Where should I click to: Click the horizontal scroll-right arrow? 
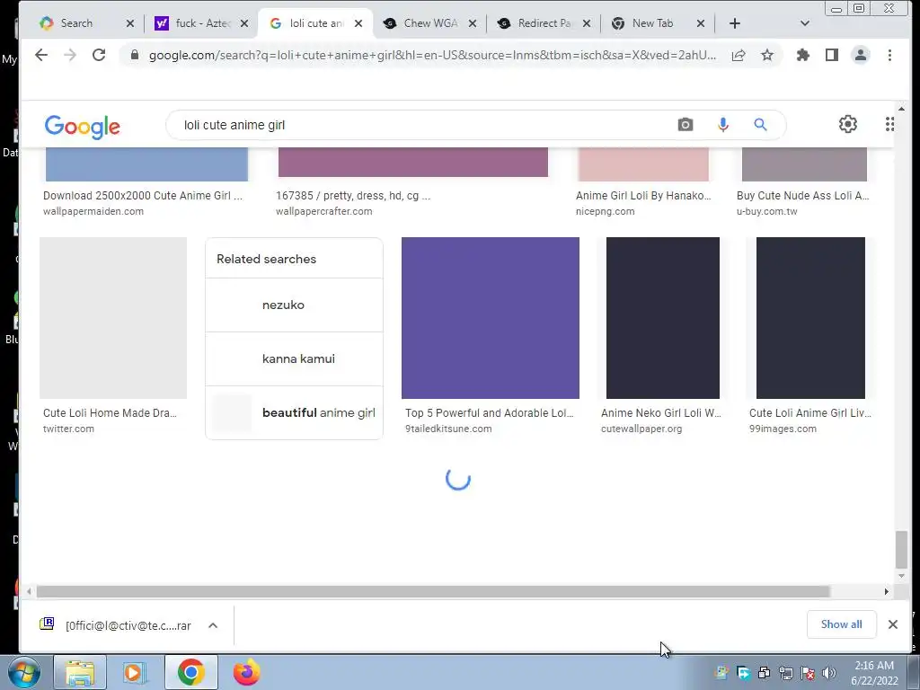tap(887, 591)
